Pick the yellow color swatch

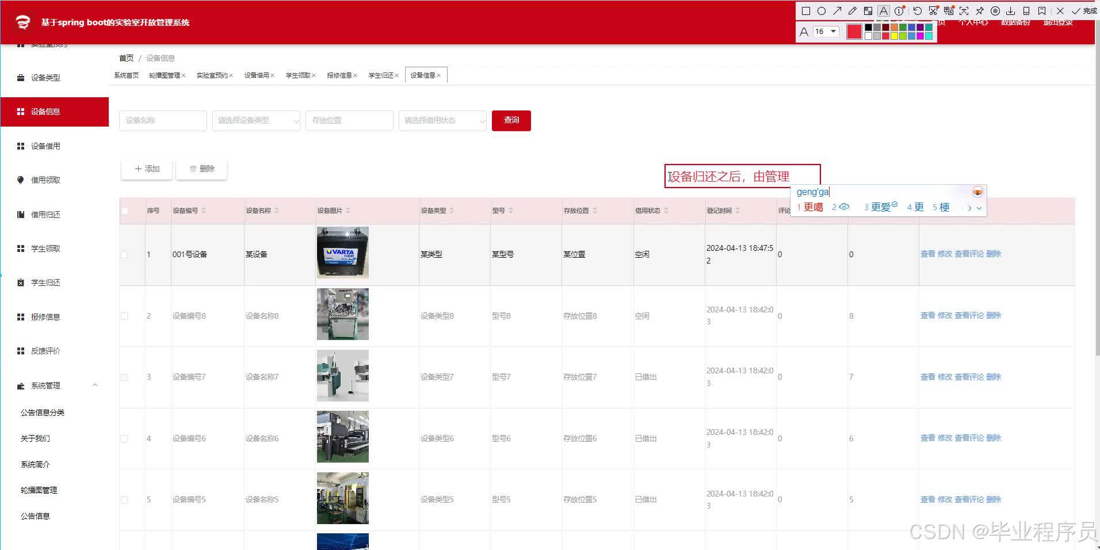(x=895, y=36)
